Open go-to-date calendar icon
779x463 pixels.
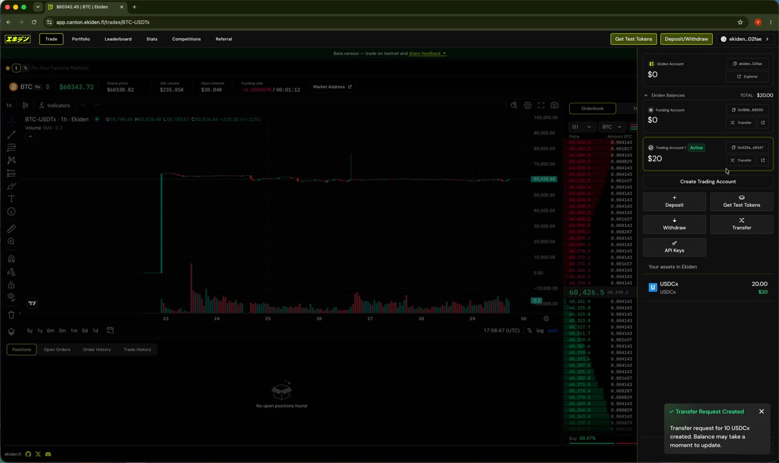coord(110,330)
